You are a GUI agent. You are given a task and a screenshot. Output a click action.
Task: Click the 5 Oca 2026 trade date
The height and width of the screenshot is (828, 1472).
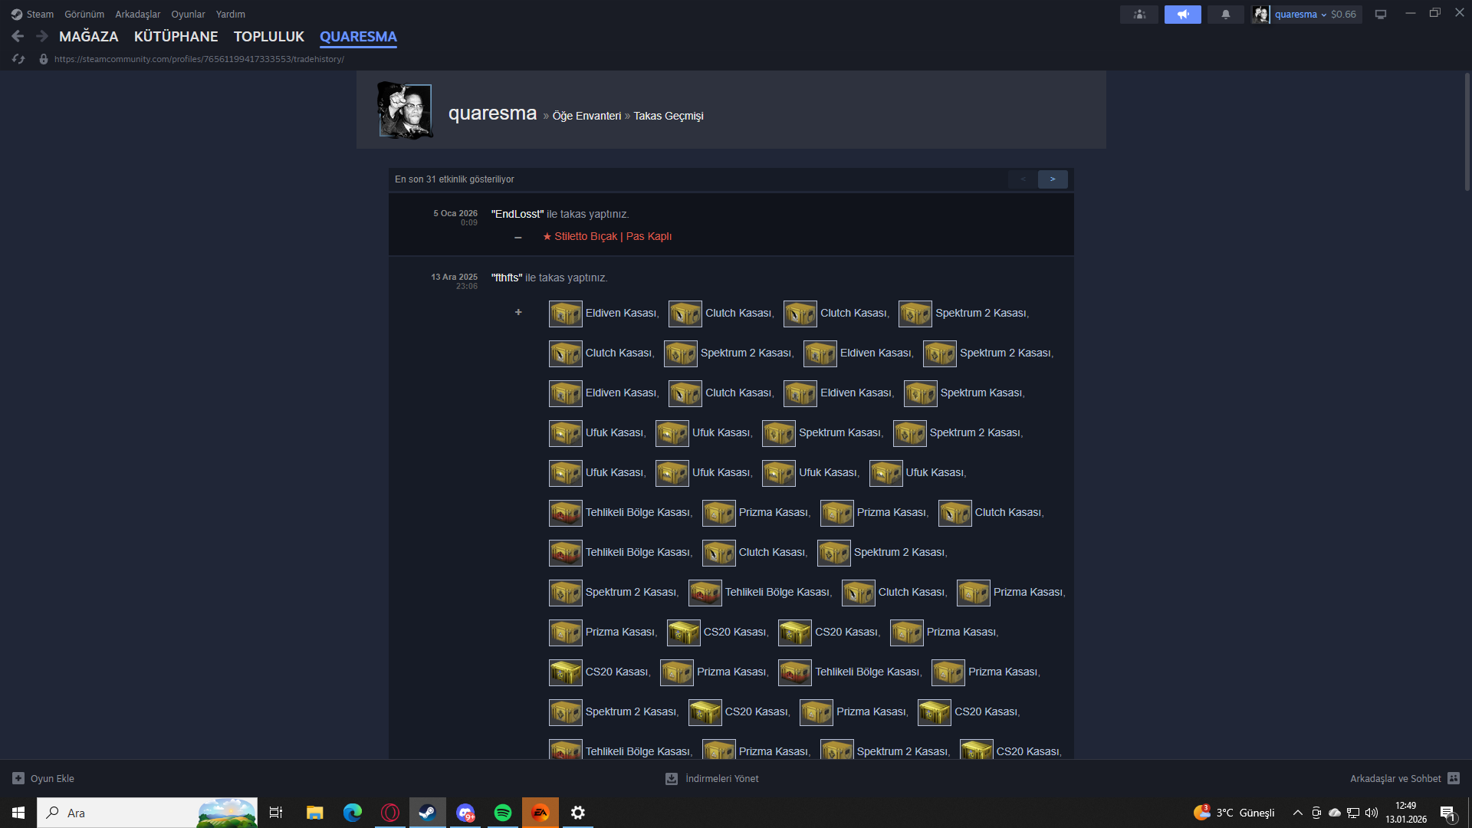pyautogui.click(x=455, y=213)
